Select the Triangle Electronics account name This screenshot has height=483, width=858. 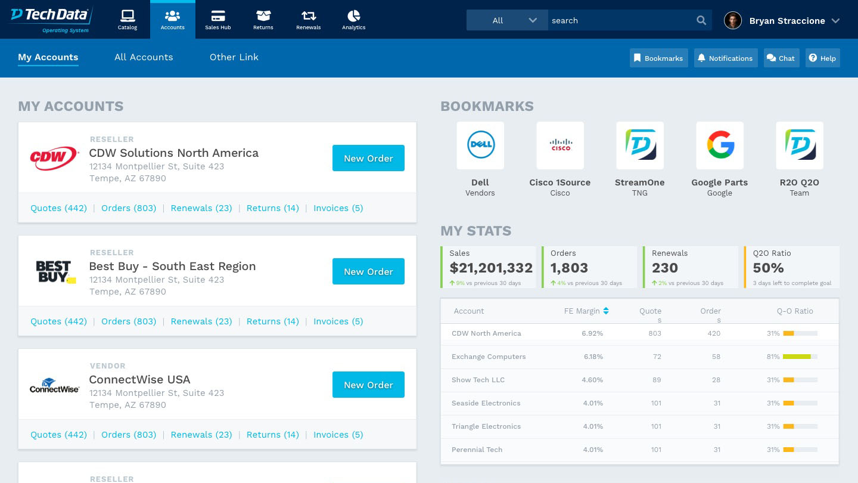(x=486, y=426)
